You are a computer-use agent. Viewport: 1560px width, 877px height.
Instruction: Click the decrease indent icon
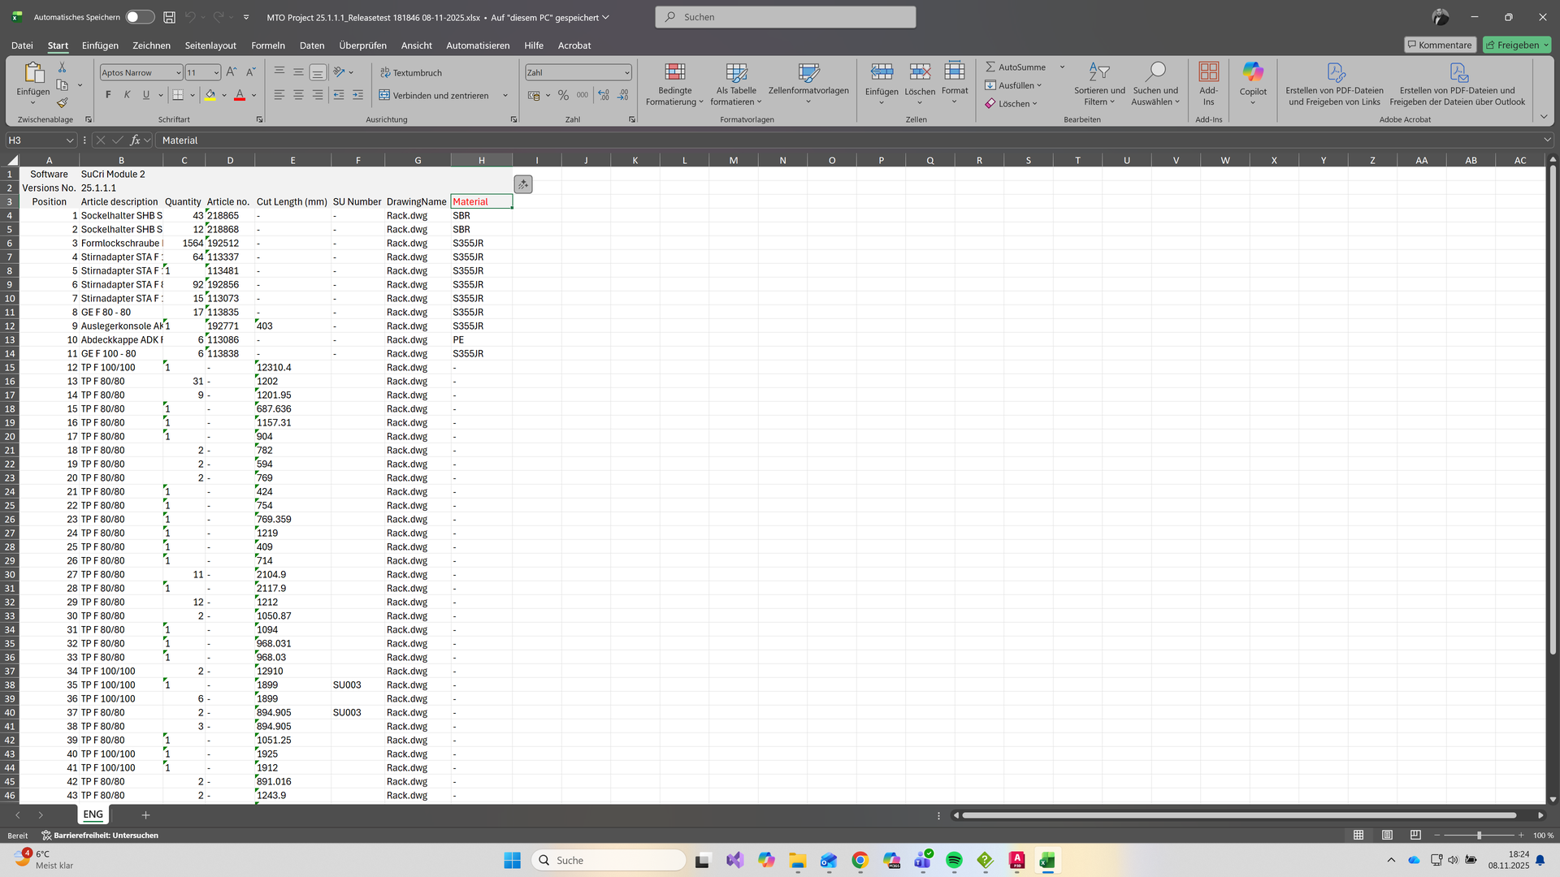click(x=339, y=95)
